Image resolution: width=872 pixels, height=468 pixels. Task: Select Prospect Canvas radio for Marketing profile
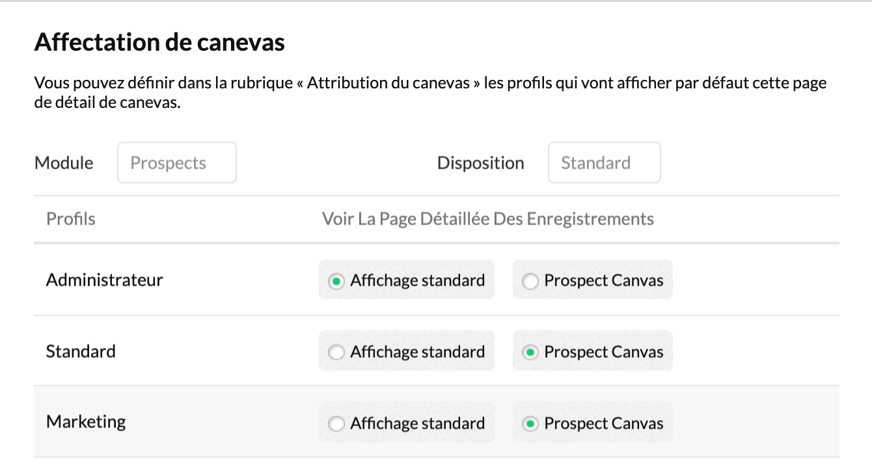(530, 424)
